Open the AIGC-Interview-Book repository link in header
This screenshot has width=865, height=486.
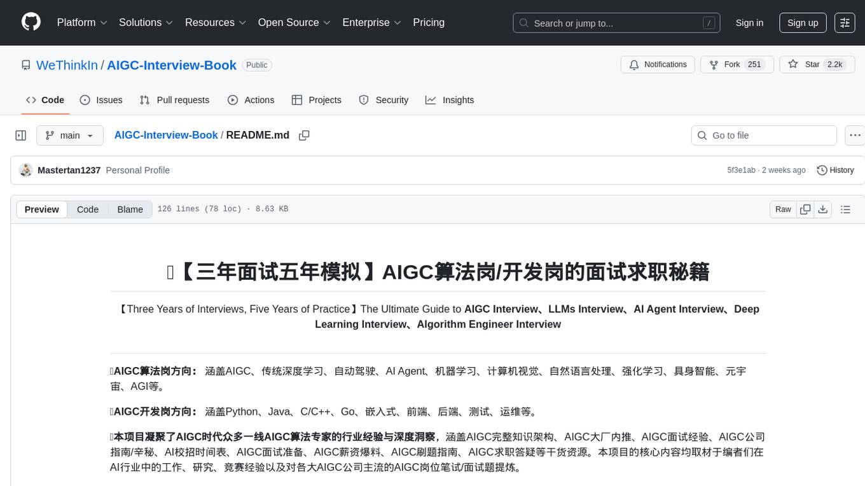[x=172, y=65]
